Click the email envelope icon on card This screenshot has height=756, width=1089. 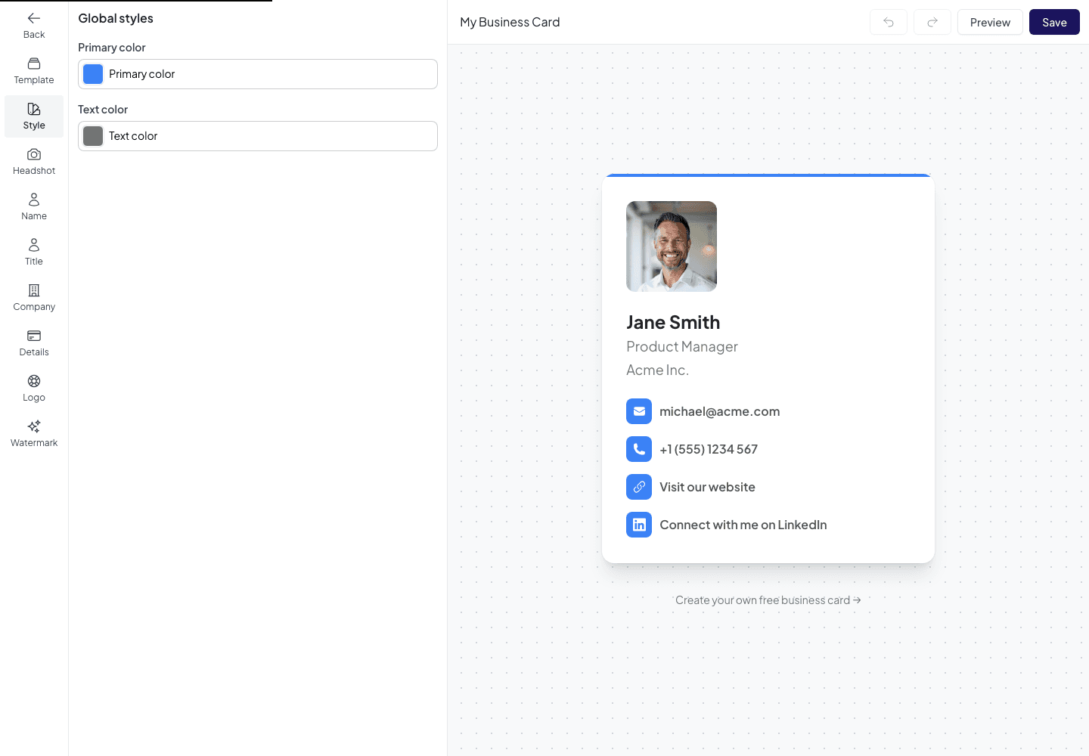coord(639,411)
